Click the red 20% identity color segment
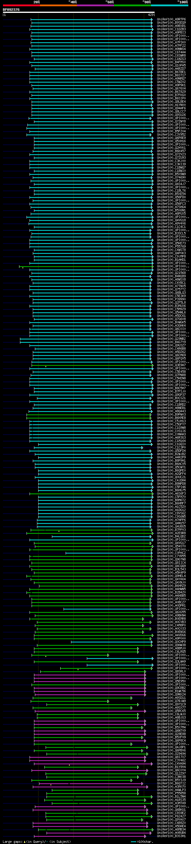 tap(21, 5)
